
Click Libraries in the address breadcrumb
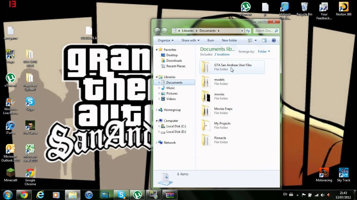coord(188,31)
